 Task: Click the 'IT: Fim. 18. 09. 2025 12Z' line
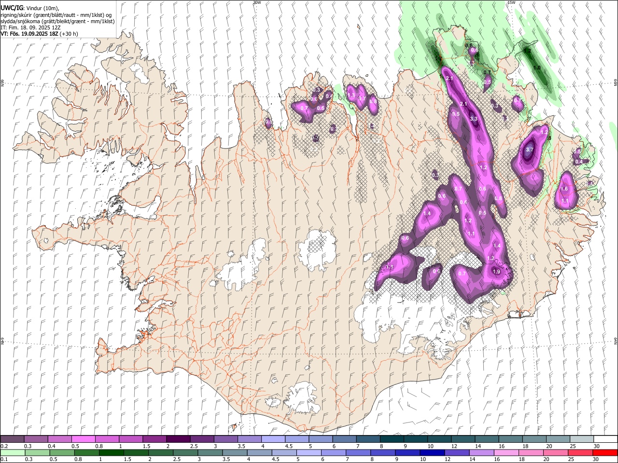click(x=30, y=27)
